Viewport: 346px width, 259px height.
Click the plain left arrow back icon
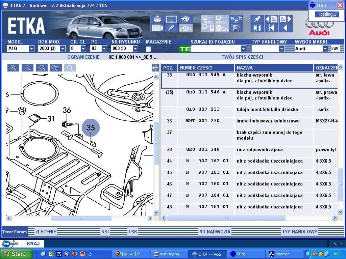click(286, 28)
